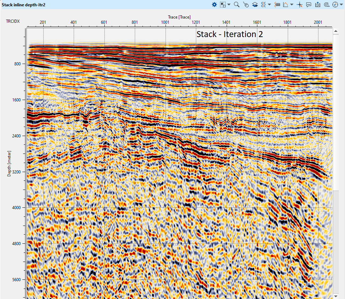Viewport: 345px width, 299px height.
Task: Toggle the annotation comment bubble
Action: [309, 5]
